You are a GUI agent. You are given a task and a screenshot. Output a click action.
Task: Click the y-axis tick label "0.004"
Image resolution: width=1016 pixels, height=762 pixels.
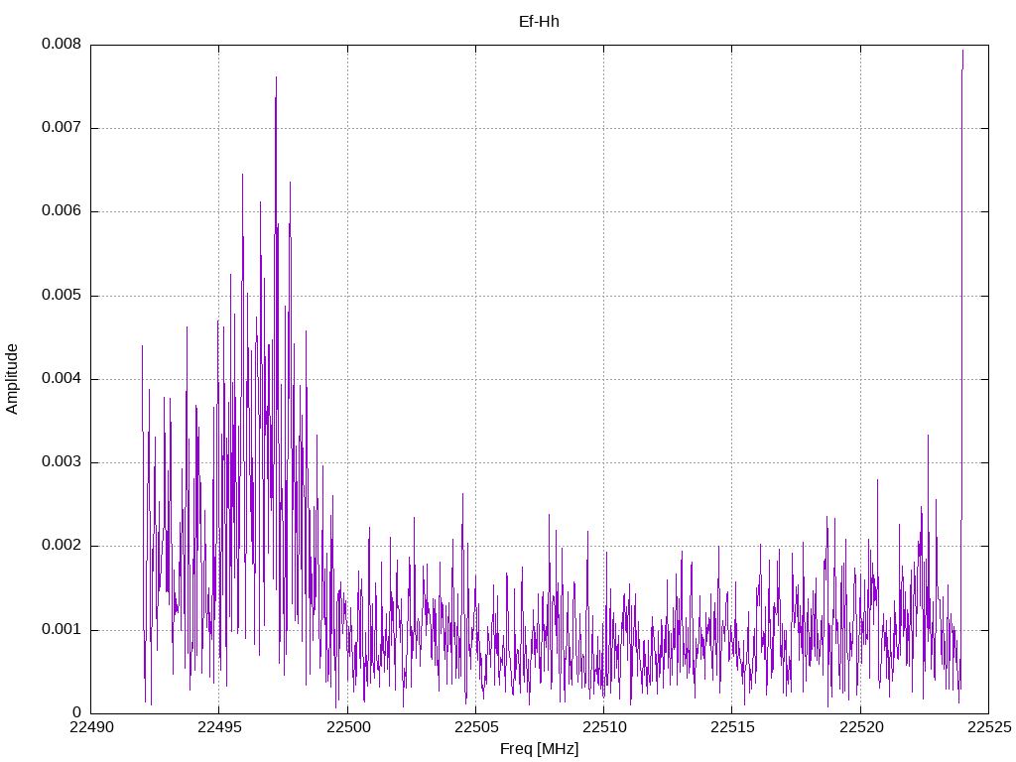coord(62,379)
